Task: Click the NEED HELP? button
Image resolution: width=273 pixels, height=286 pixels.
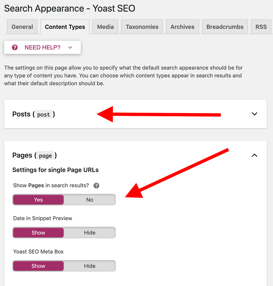Action: pyautogui.click(x=42, y=47)
